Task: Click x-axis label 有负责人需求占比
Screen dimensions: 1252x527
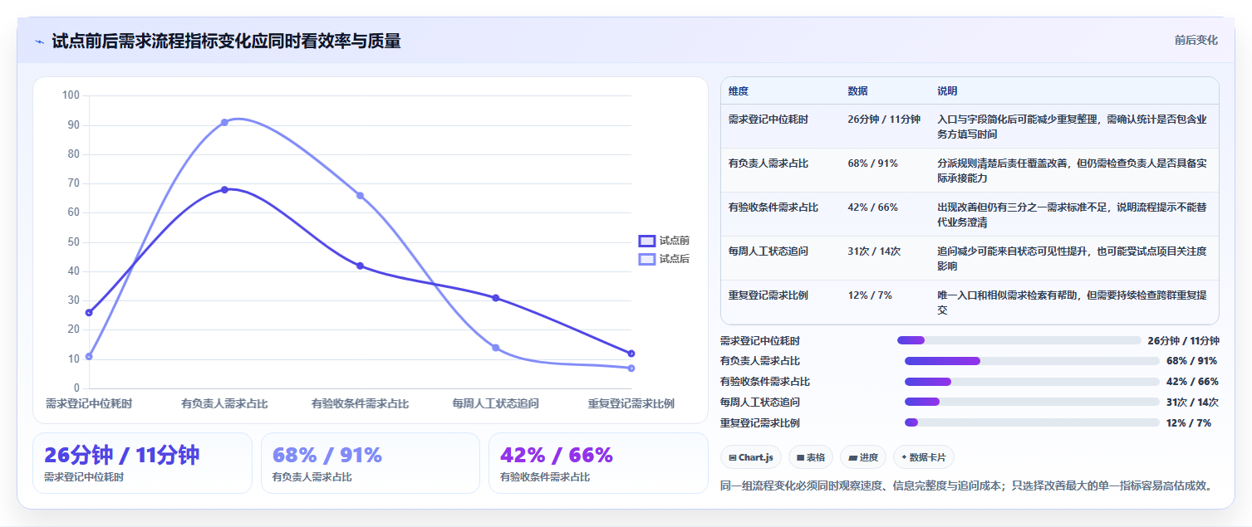Action: point(224,403)
